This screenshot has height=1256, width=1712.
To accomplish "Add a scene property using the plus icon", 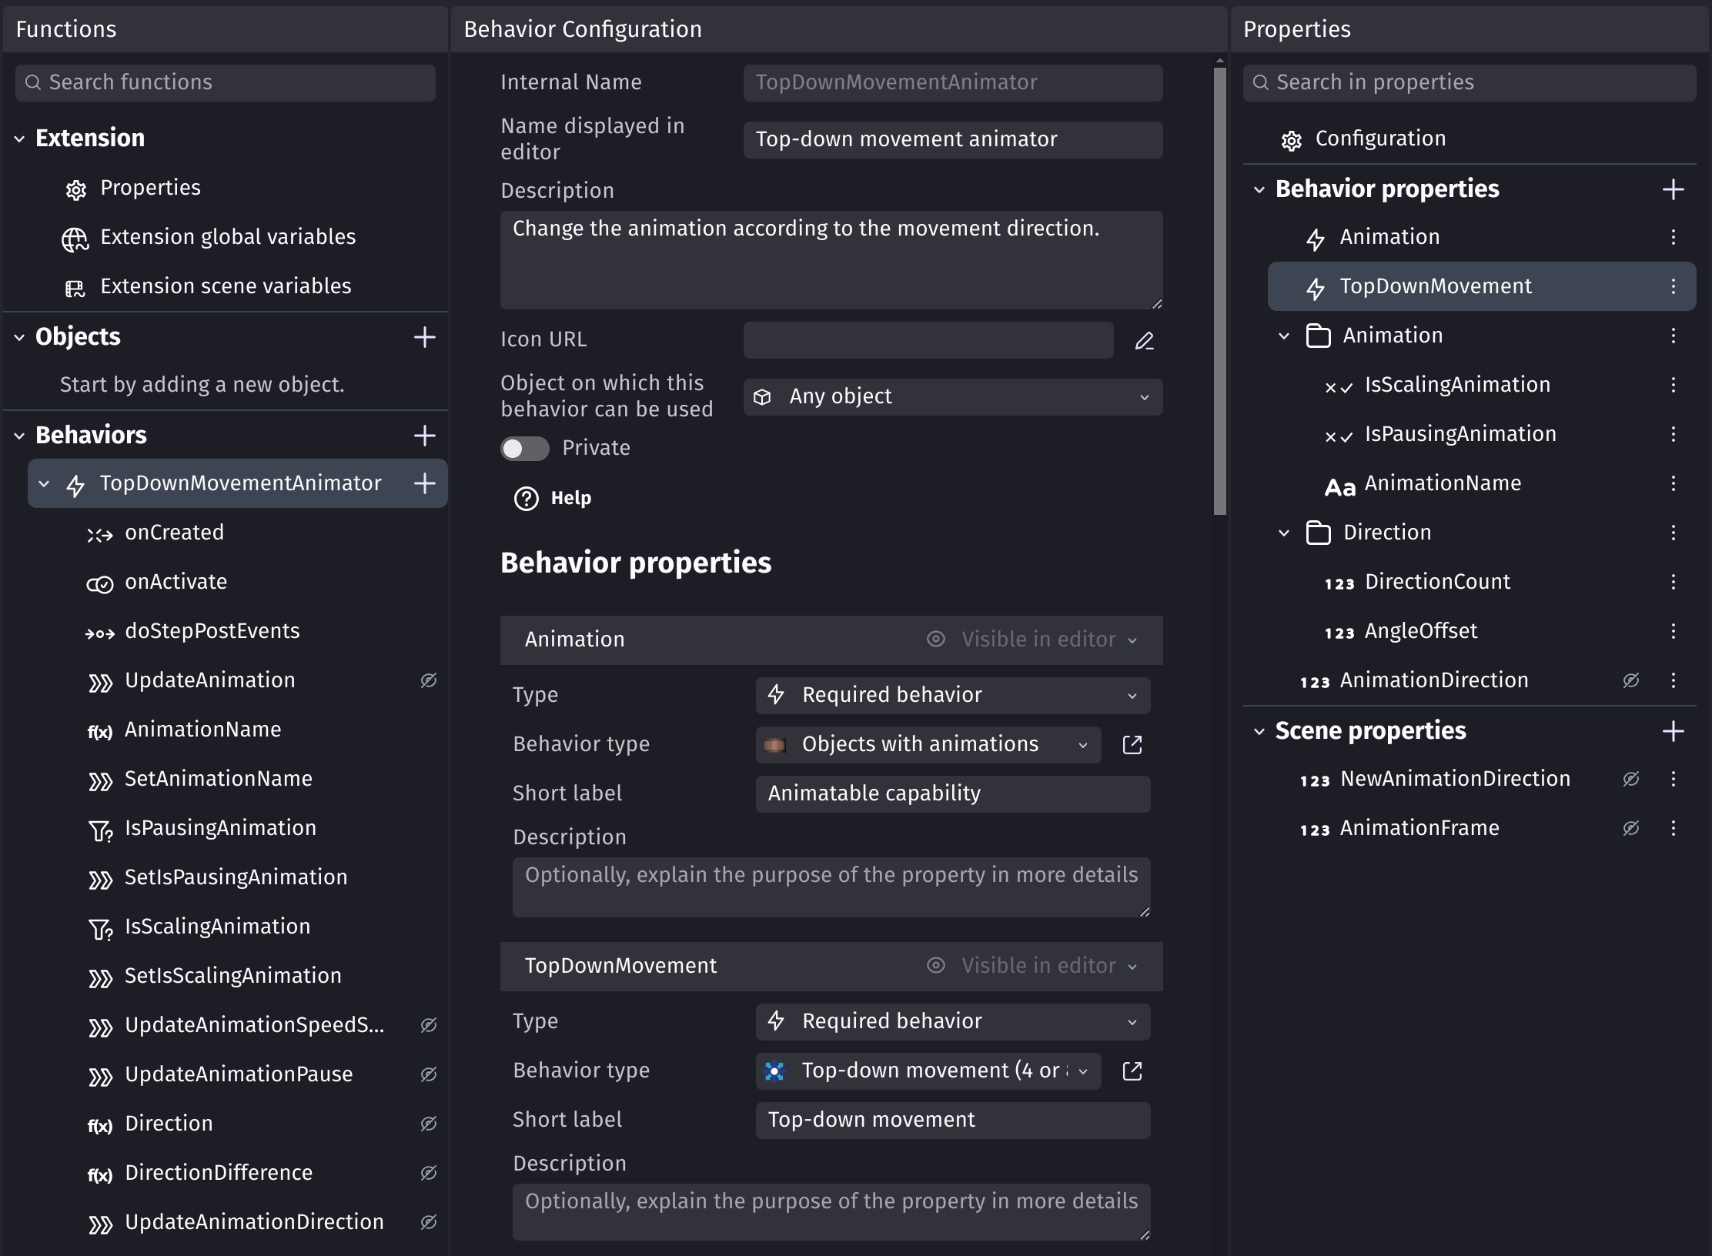I will pos(1673,731).
